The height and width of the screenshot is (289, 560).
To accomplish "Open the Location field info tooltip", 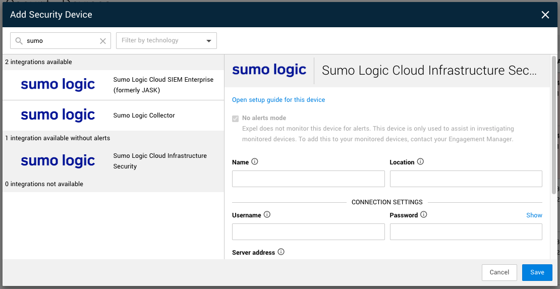I will pos(420,162).
